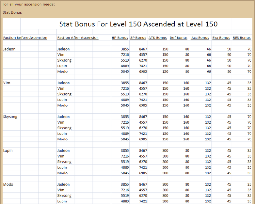Click HP value 7216 in Lupin-to-Vim row
The image size is (255, 204).
click(125, 156)
